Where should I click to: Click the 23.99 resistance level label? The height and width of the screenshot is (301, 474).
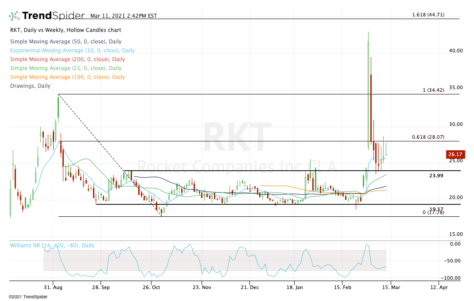pyautogui.click(x=436, y=176)
